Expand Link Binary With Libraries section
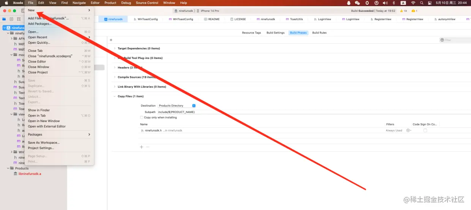The width and height of the screenshot is (471, 210). tap(114, 86)
